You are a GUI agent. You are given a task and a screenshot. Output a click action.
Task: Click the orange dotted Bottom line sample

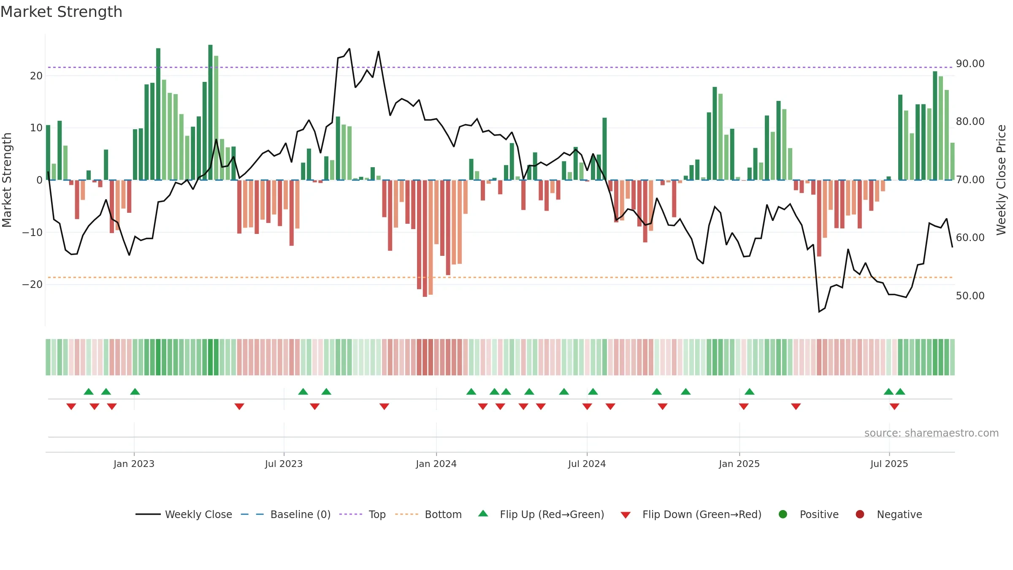click(x=406, y=514)
